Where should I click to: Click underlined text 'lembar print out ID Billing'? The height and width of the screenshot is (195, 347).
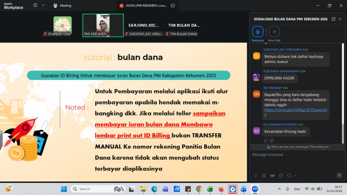click(x=132, y=135)
